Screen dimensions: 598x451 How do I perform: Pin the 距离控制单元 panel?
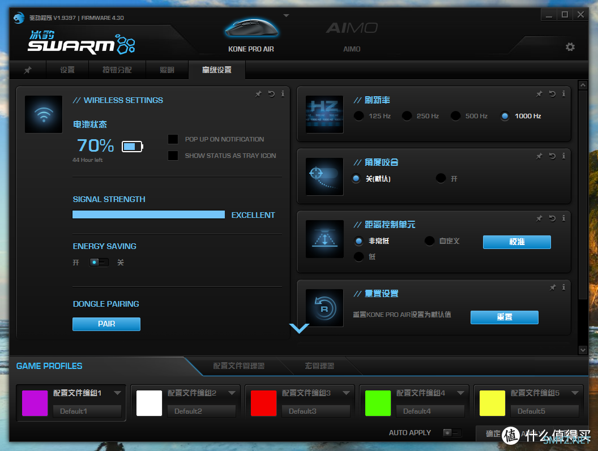click(x=539, y=218)
